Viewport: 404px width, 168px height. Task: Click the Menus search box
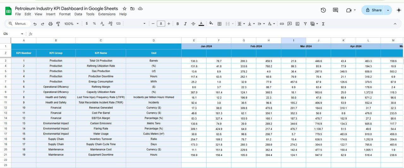[19, 24]
